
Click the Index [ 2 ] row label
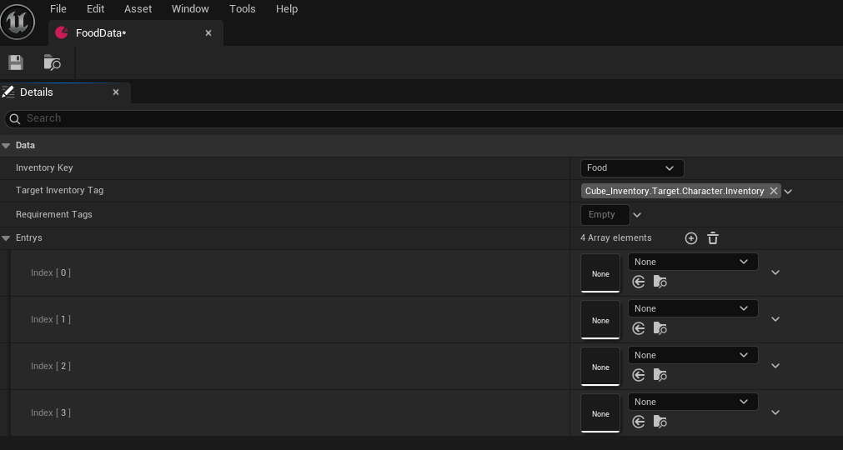pyautogui.click(x=51, y=366)
